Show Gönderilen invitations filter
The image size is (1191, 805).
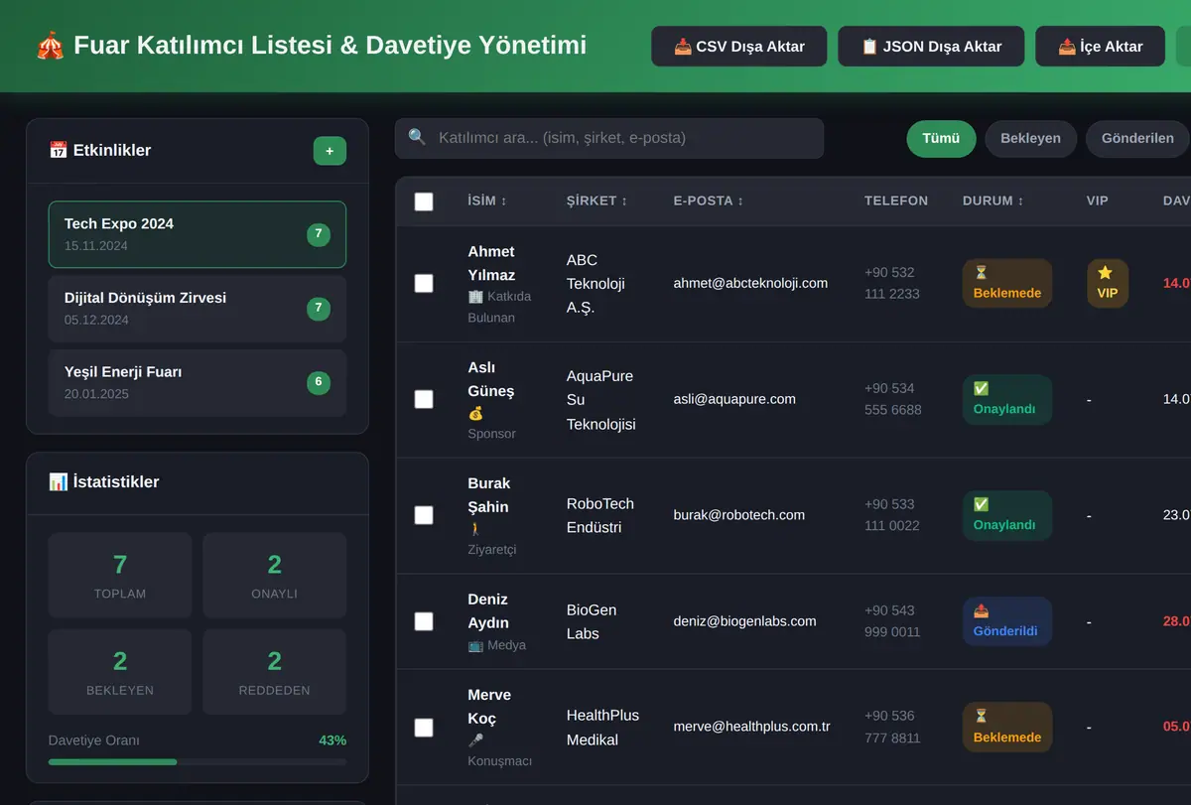(1137, 139)
